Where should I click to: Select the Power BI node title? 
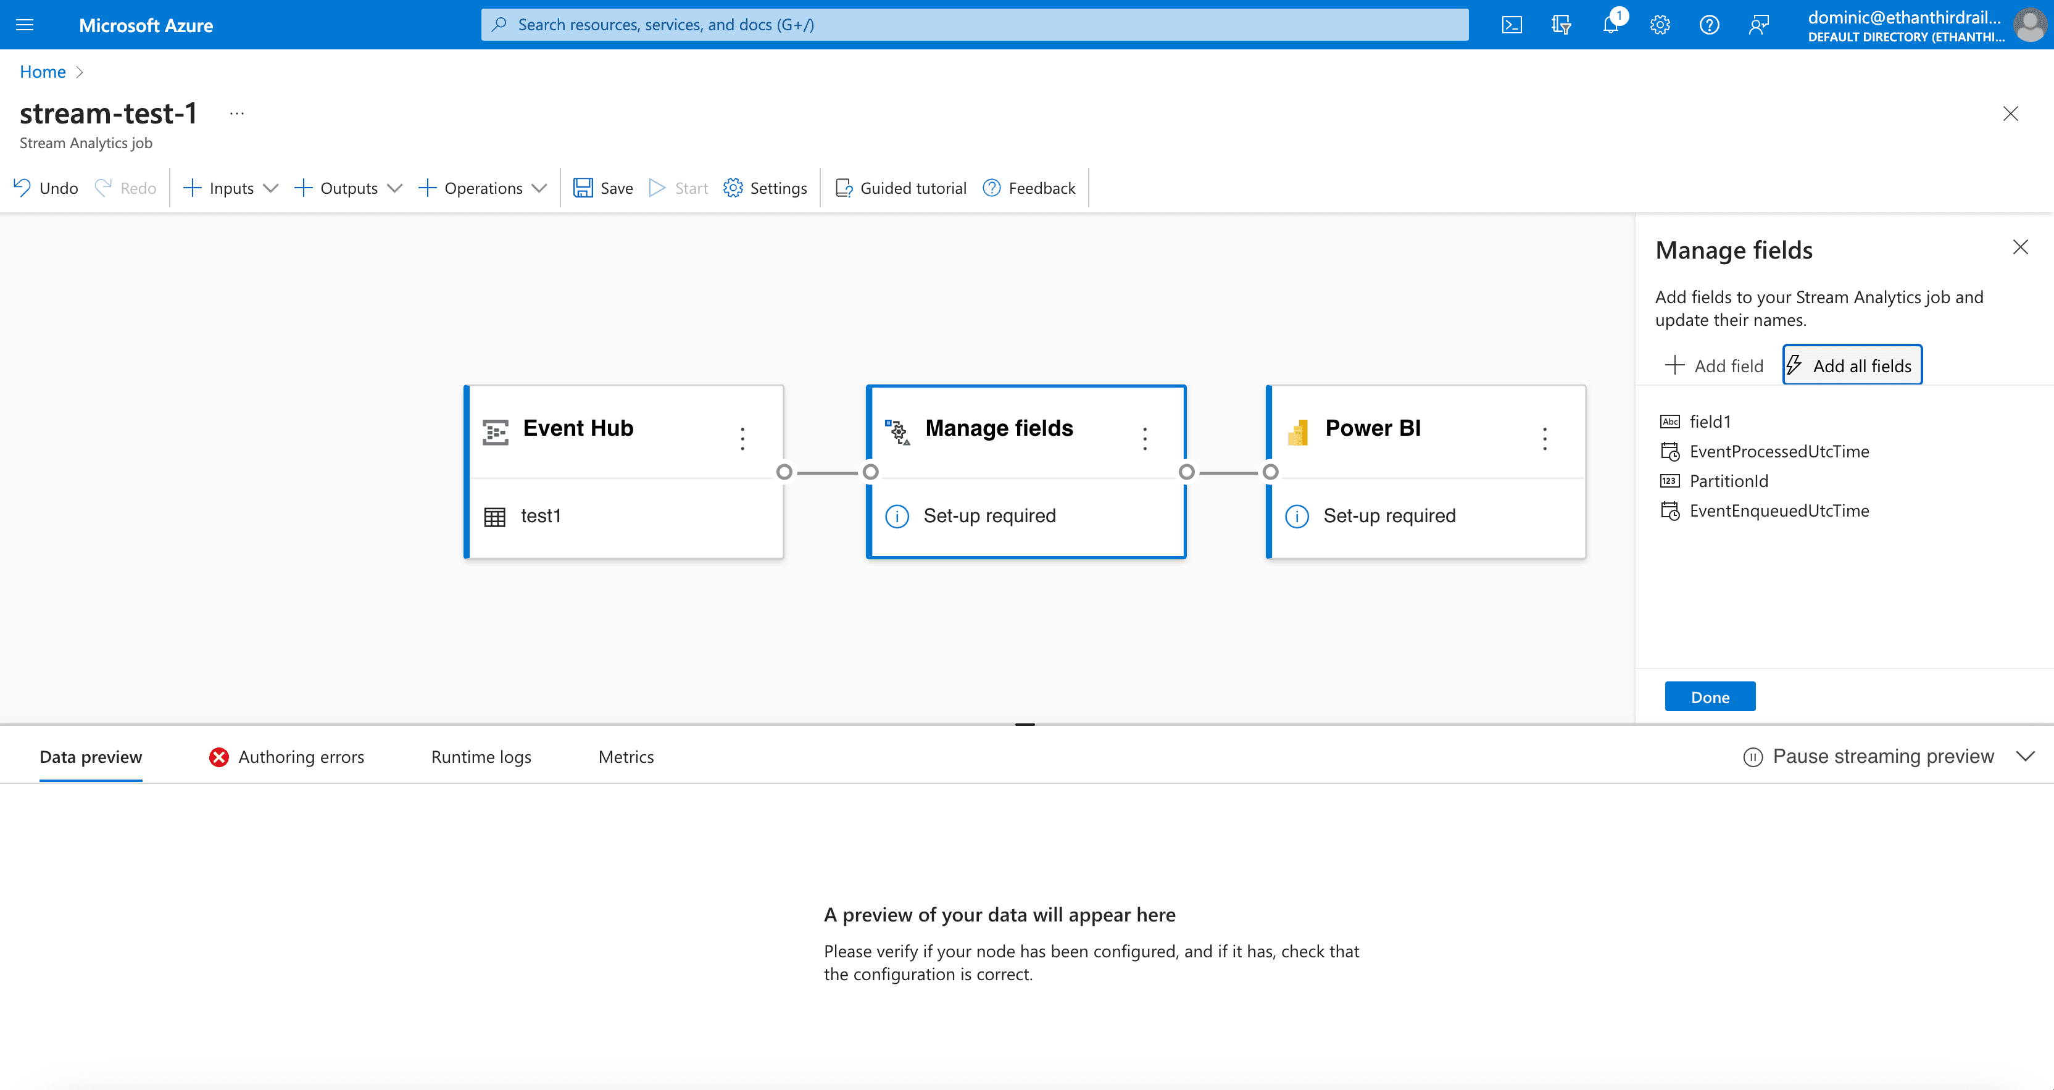[1373, 428]
